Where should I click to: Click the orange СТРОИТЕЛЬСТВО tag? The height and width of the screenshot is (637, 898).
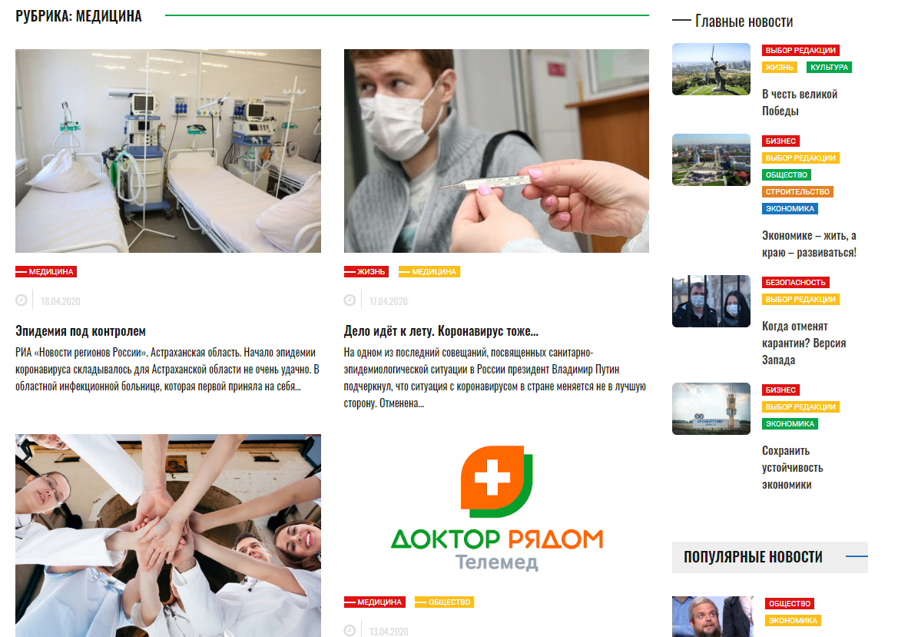click(797, 192)
